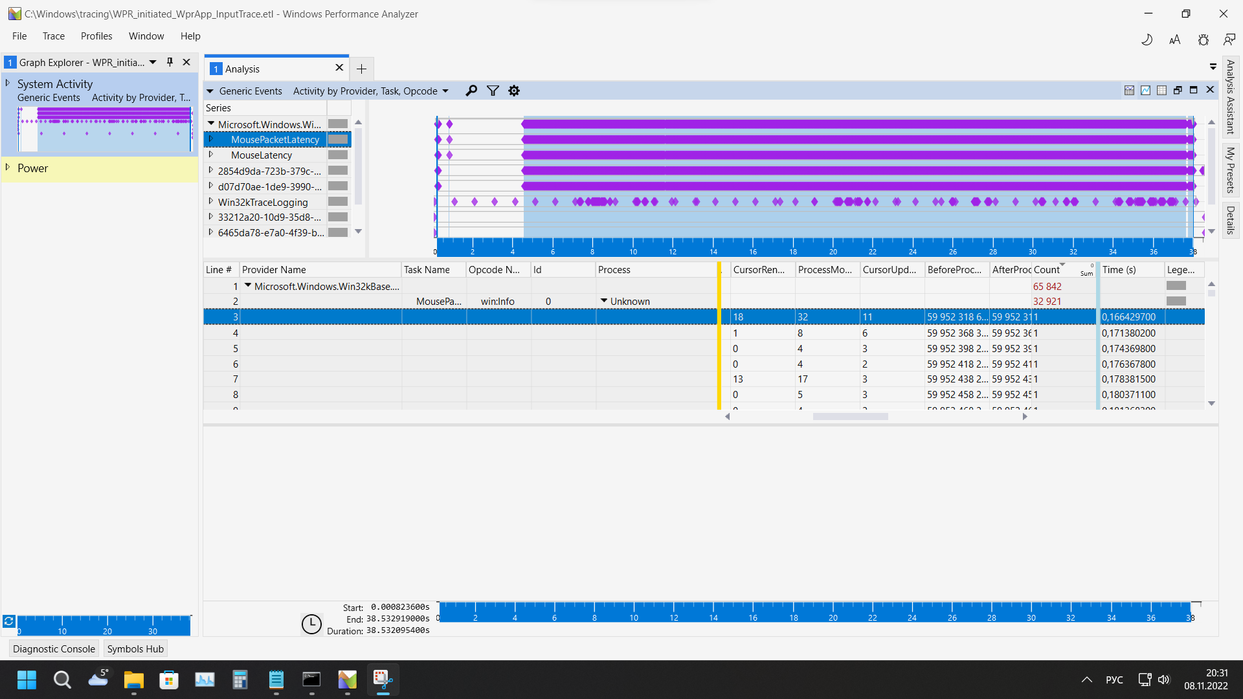The image size is (1243, 699).
Task: Maximize the Generic Events graph panel
Action: [x=1194, y=91]
